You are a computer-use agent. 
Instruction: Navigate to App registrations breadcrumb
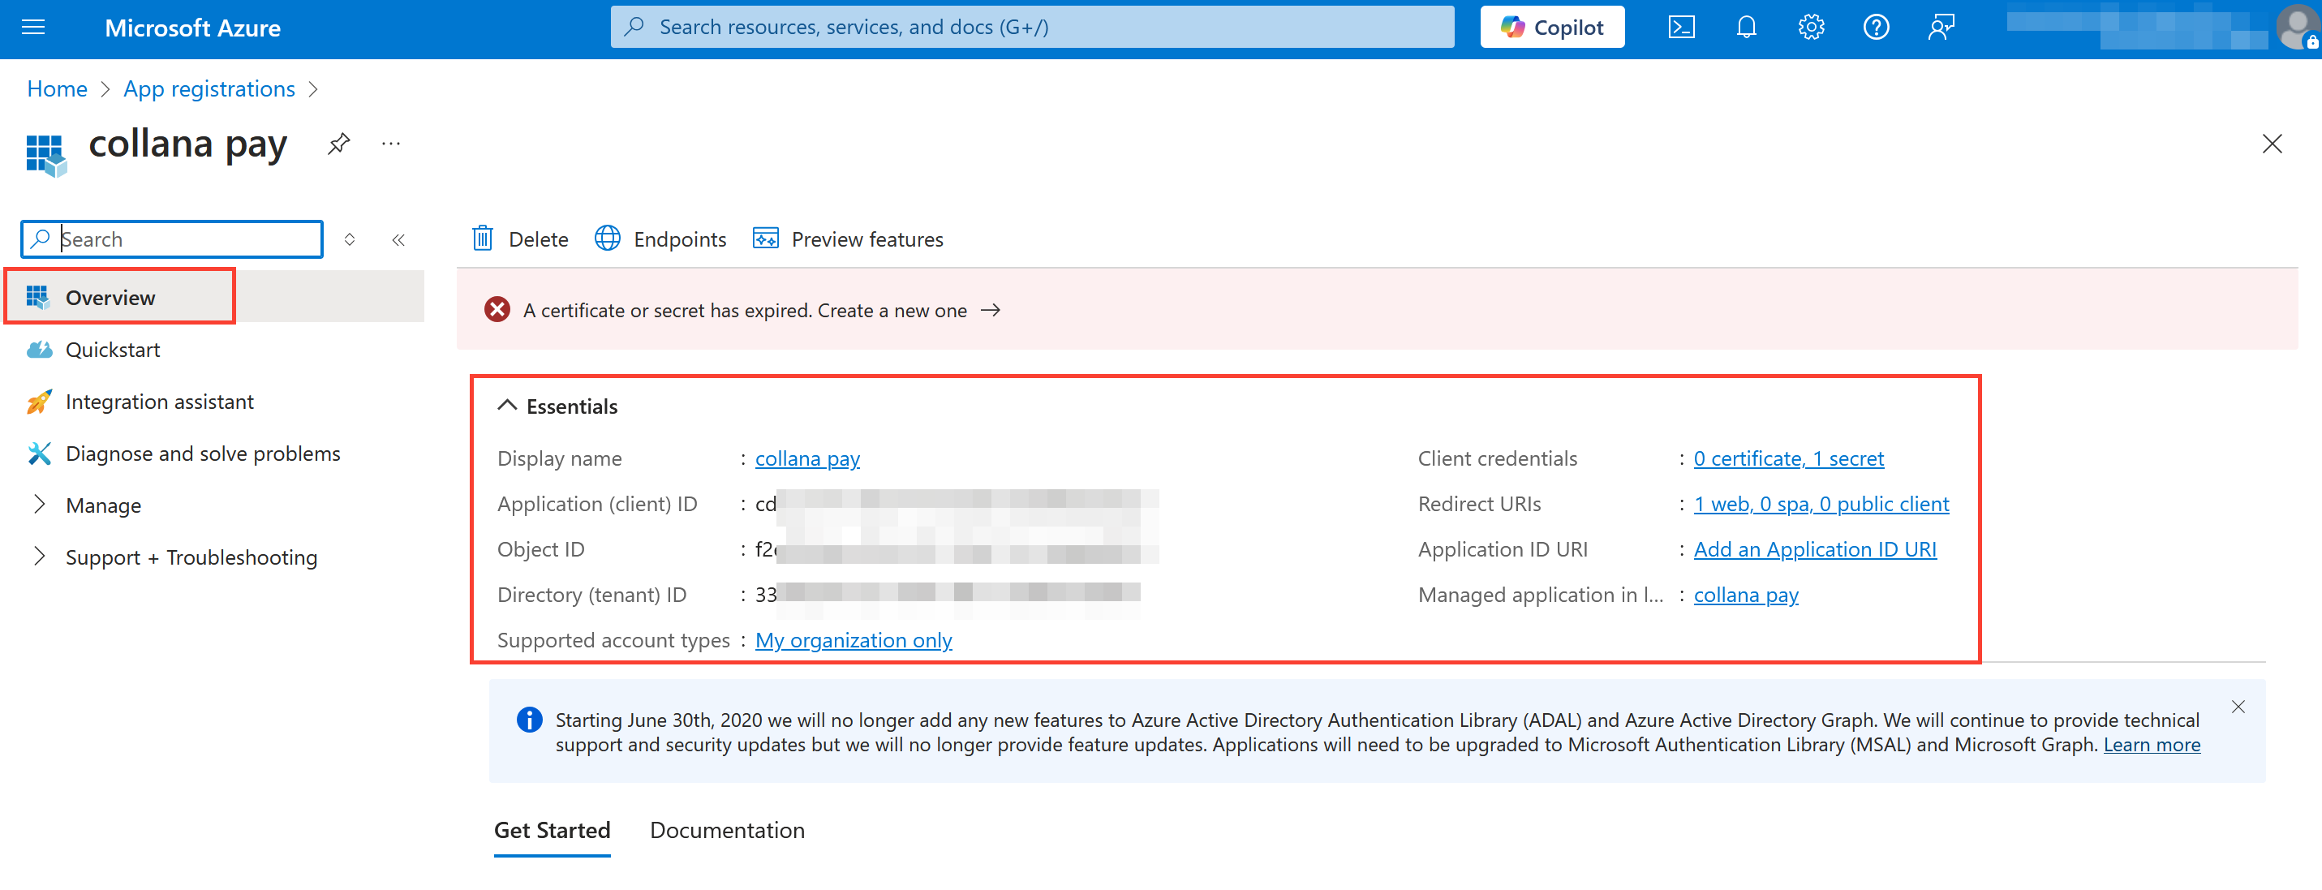pos(209,88)
